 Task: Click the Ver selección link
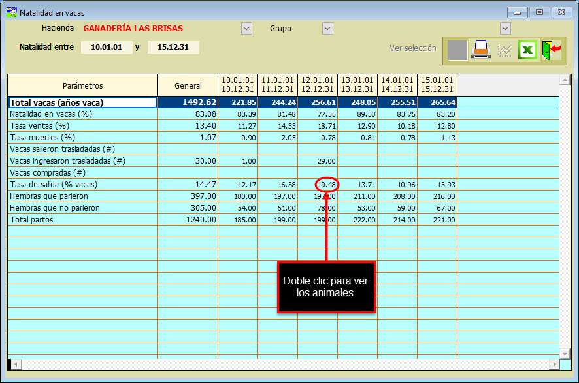412,48
